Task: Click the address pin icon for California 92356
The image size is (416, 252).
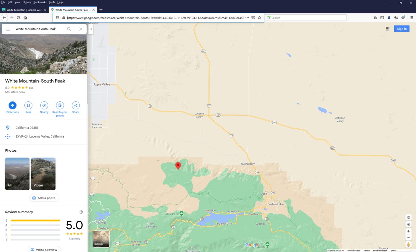Action: tap(8, 128)
